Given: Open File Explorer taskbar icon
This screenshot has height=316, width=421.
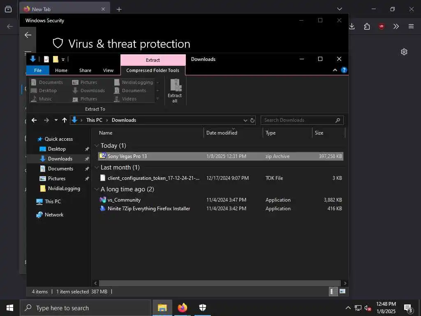Looking at the screenshot, I should (162, 308).
